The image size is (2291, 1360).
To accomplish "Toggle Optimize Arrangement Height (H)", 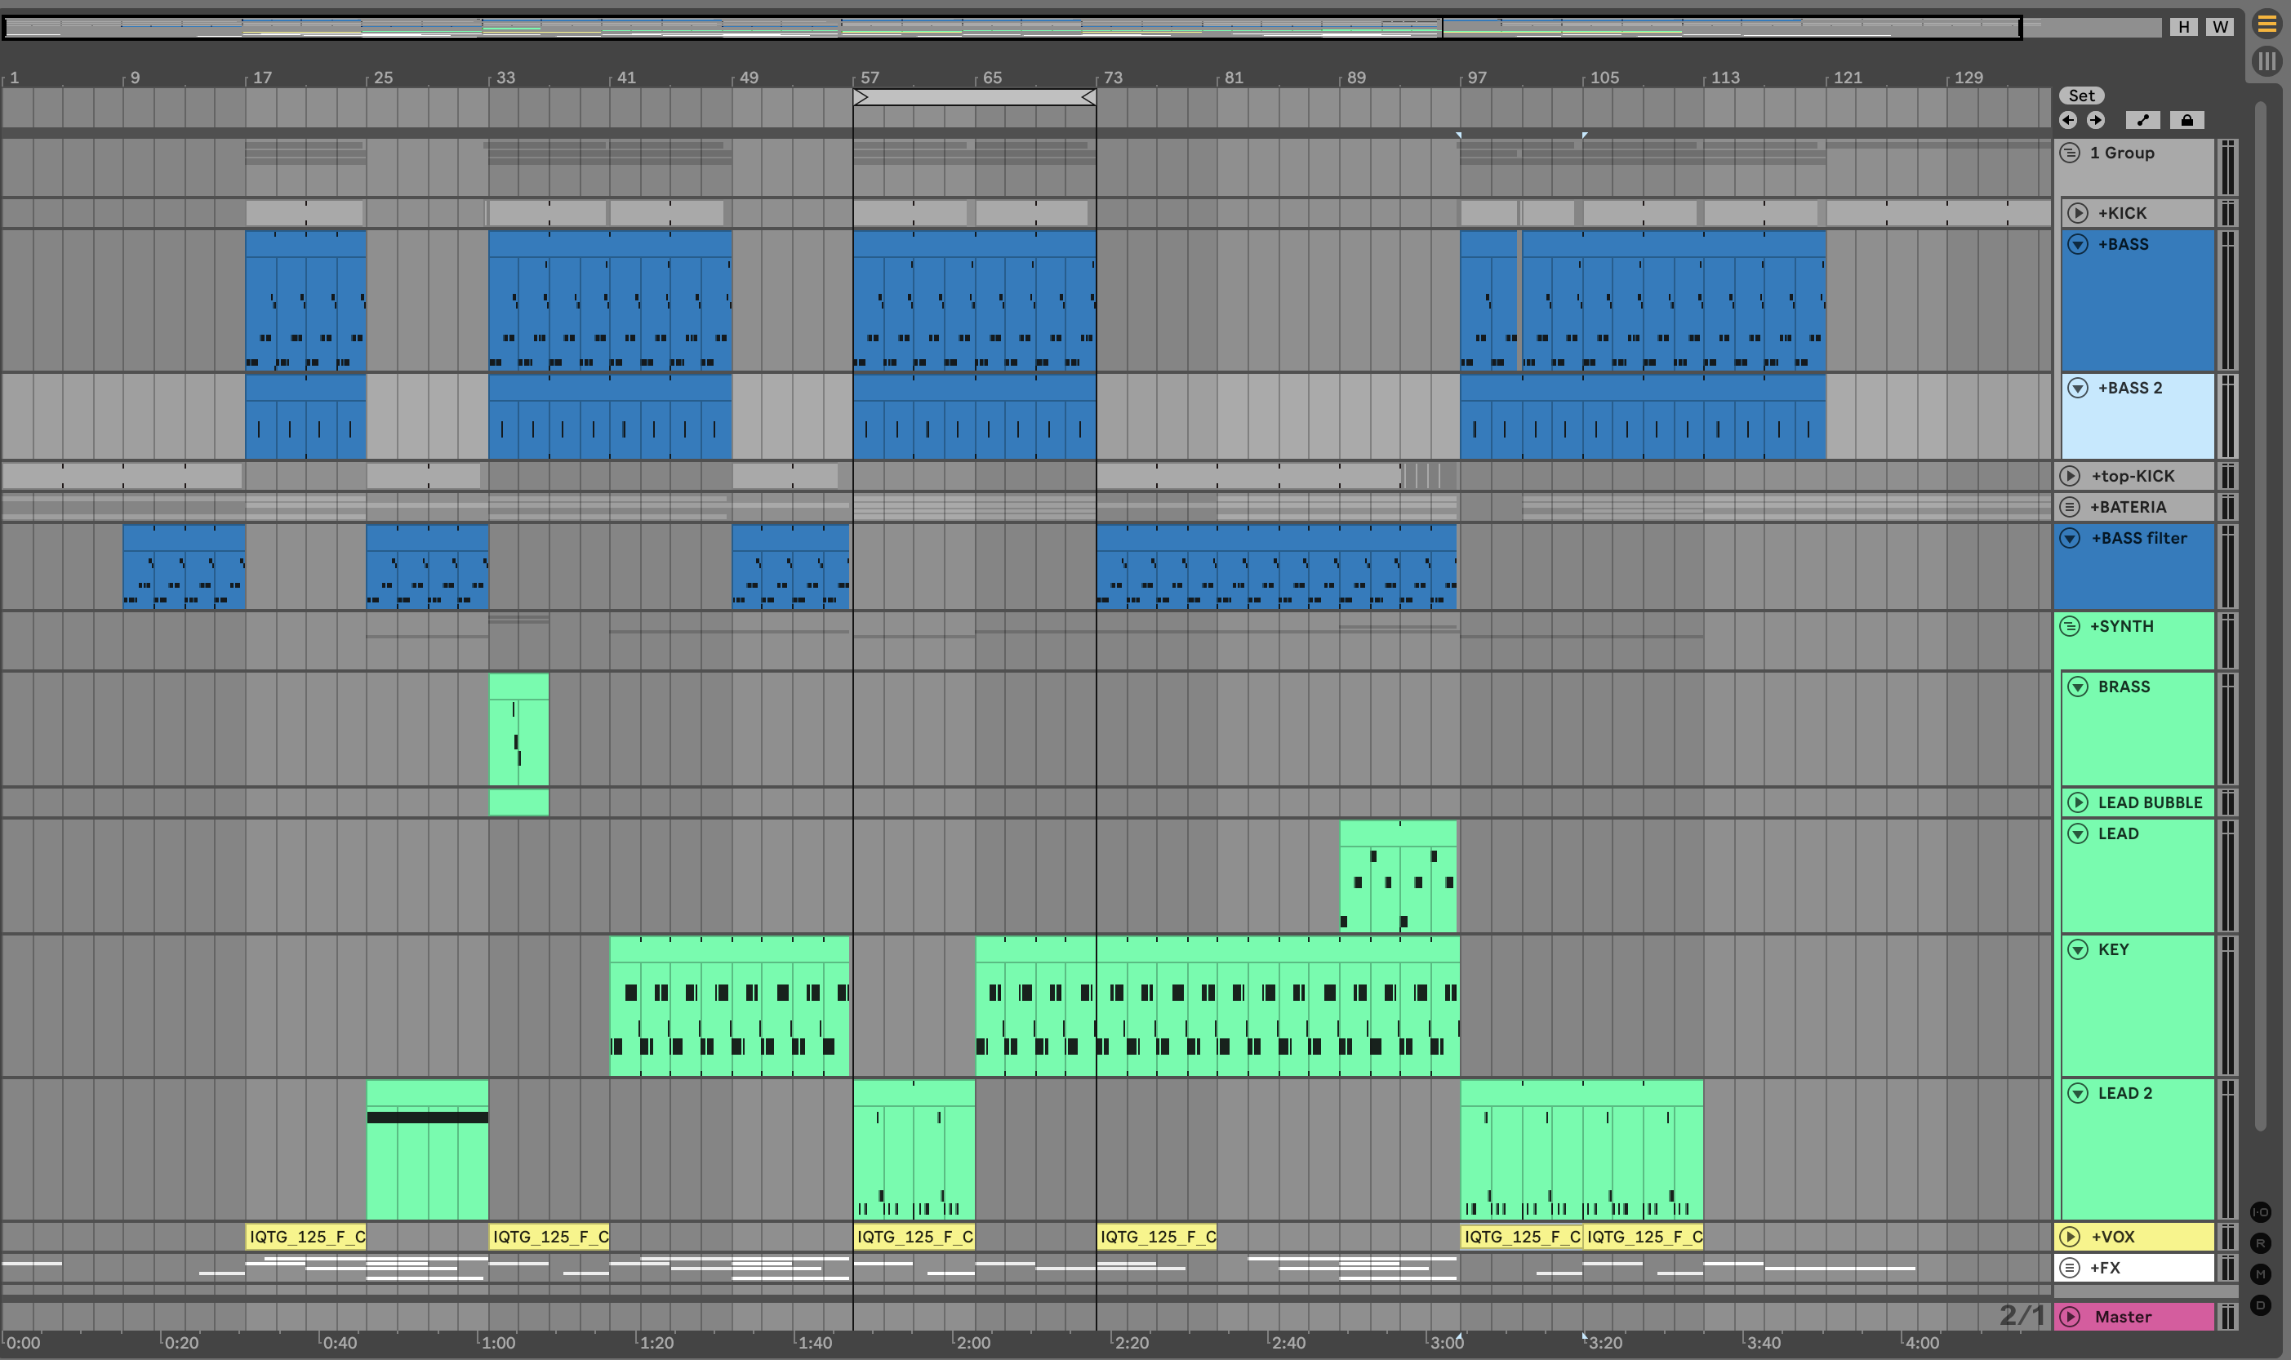I will point(2184,27).
